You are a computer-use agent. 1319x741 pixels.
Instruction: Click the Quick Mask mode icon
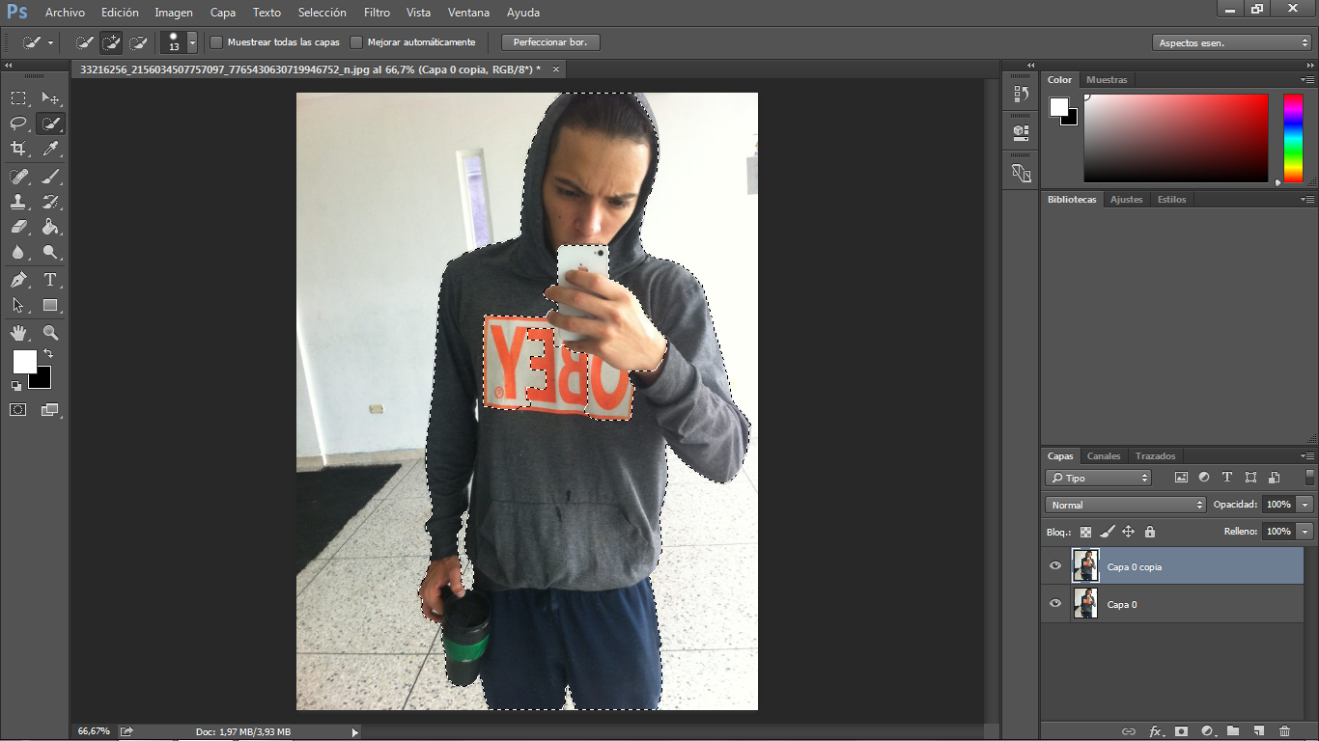pyautogui.click(x=17, y=410)
